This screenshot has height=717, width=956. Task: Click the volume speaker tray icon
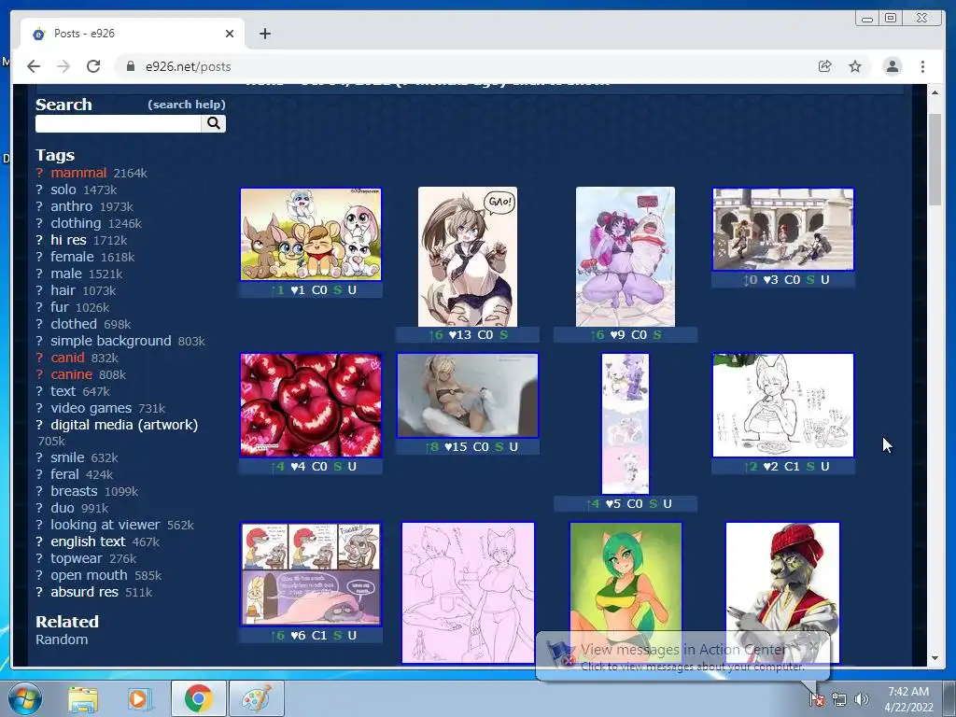pos(861,699)
